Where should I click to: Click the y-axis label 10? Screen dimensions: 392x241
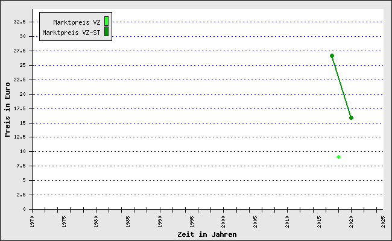(23, 152)
